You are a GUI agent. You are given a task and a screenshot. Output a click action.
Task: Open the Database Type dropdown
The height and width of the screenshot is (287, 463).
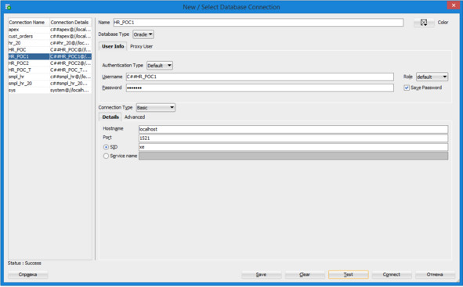[x=143, y=34]
